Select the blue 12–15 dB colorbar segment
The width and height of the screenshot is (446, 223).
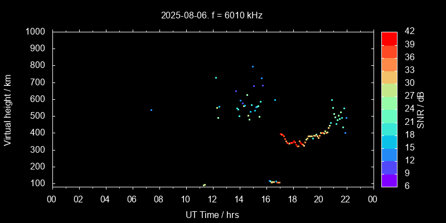point(389,154)
